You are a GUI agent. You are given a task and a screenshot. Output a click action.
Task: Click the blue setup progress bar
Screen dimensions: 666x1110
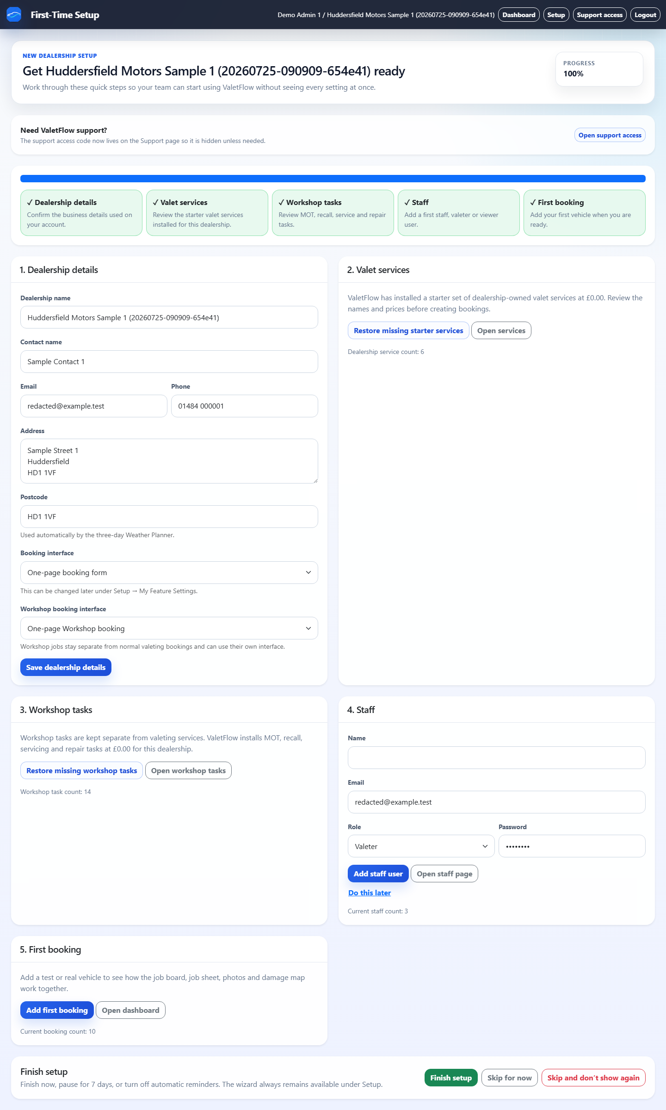click(x=333, y=179)
